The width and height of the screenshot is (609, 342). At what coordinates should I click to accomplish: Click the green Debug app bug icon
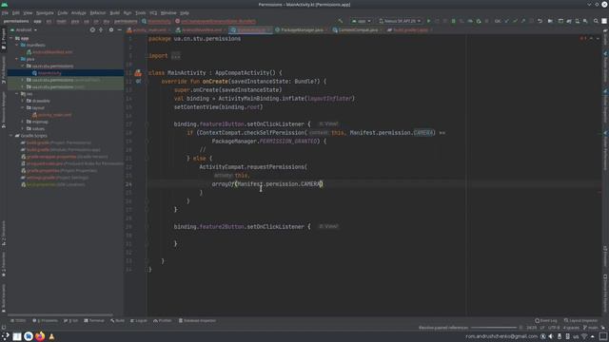453,21
